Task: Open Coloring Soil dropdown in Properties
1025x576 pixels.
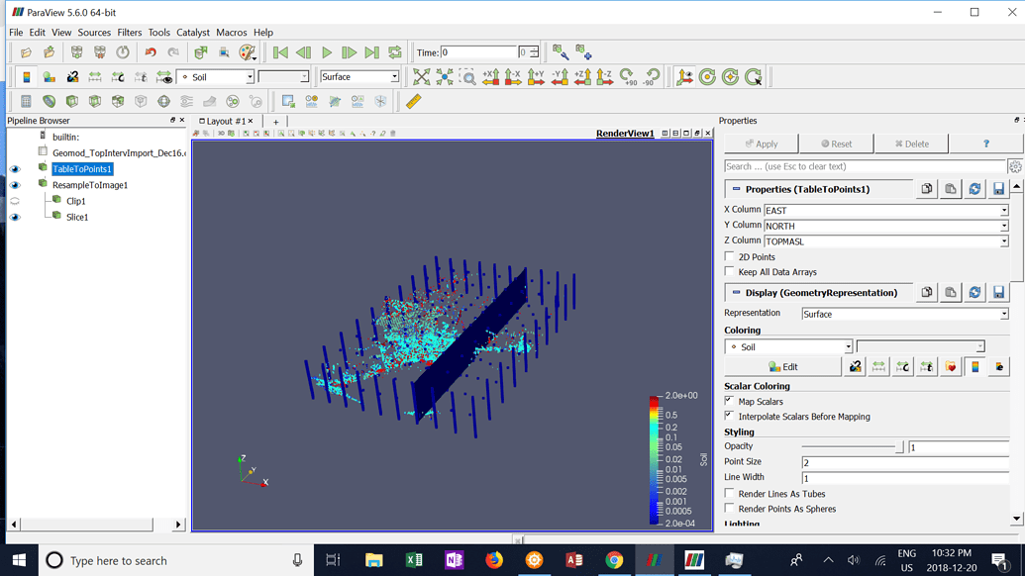Action: [788, 346]
